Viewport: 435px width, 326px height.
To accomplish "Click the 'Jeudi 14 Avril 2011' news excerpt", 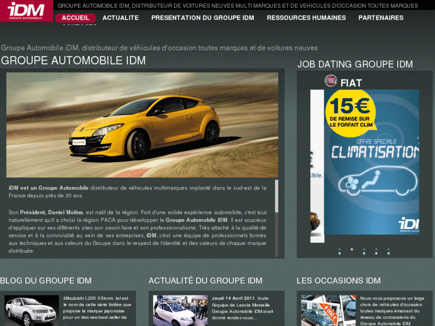I will click(x=242, y=308).
